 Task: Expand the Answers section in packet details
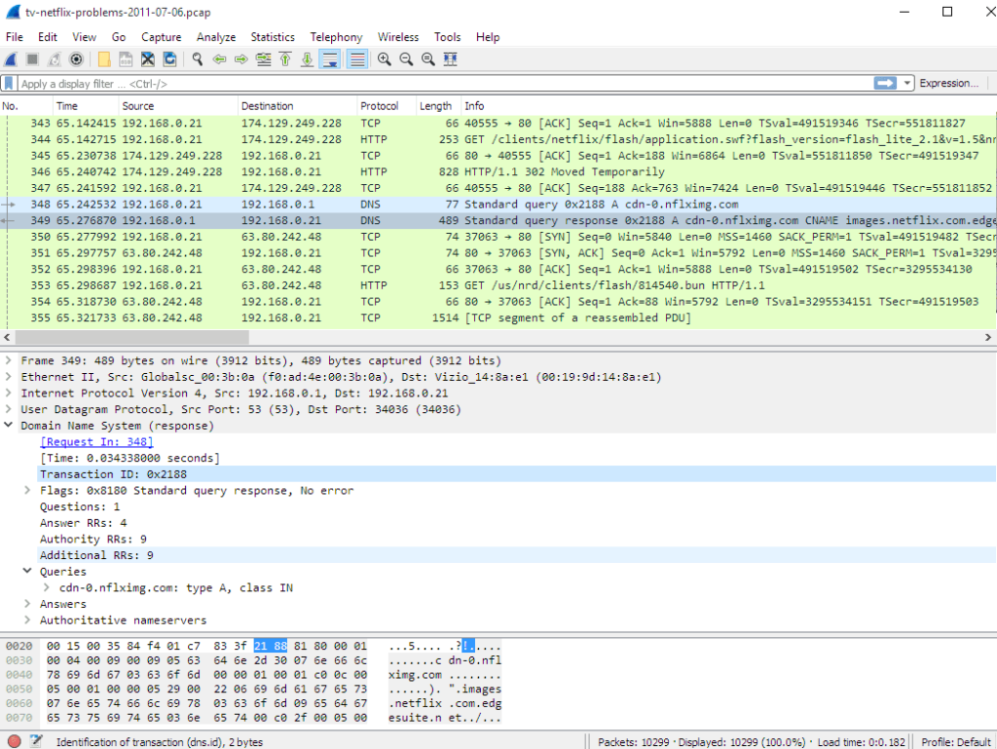27,604
